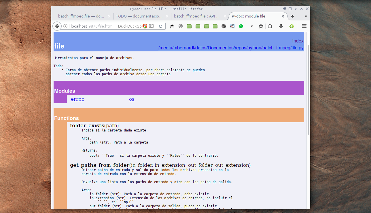
Task: Focus the localhost:9876 address field
Action: [x=91, y=26]
